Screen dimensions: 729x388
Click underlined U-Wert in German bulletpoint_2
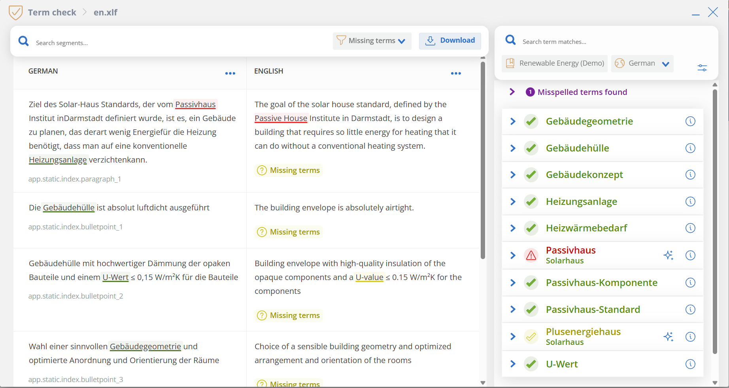tap(115, 277)
